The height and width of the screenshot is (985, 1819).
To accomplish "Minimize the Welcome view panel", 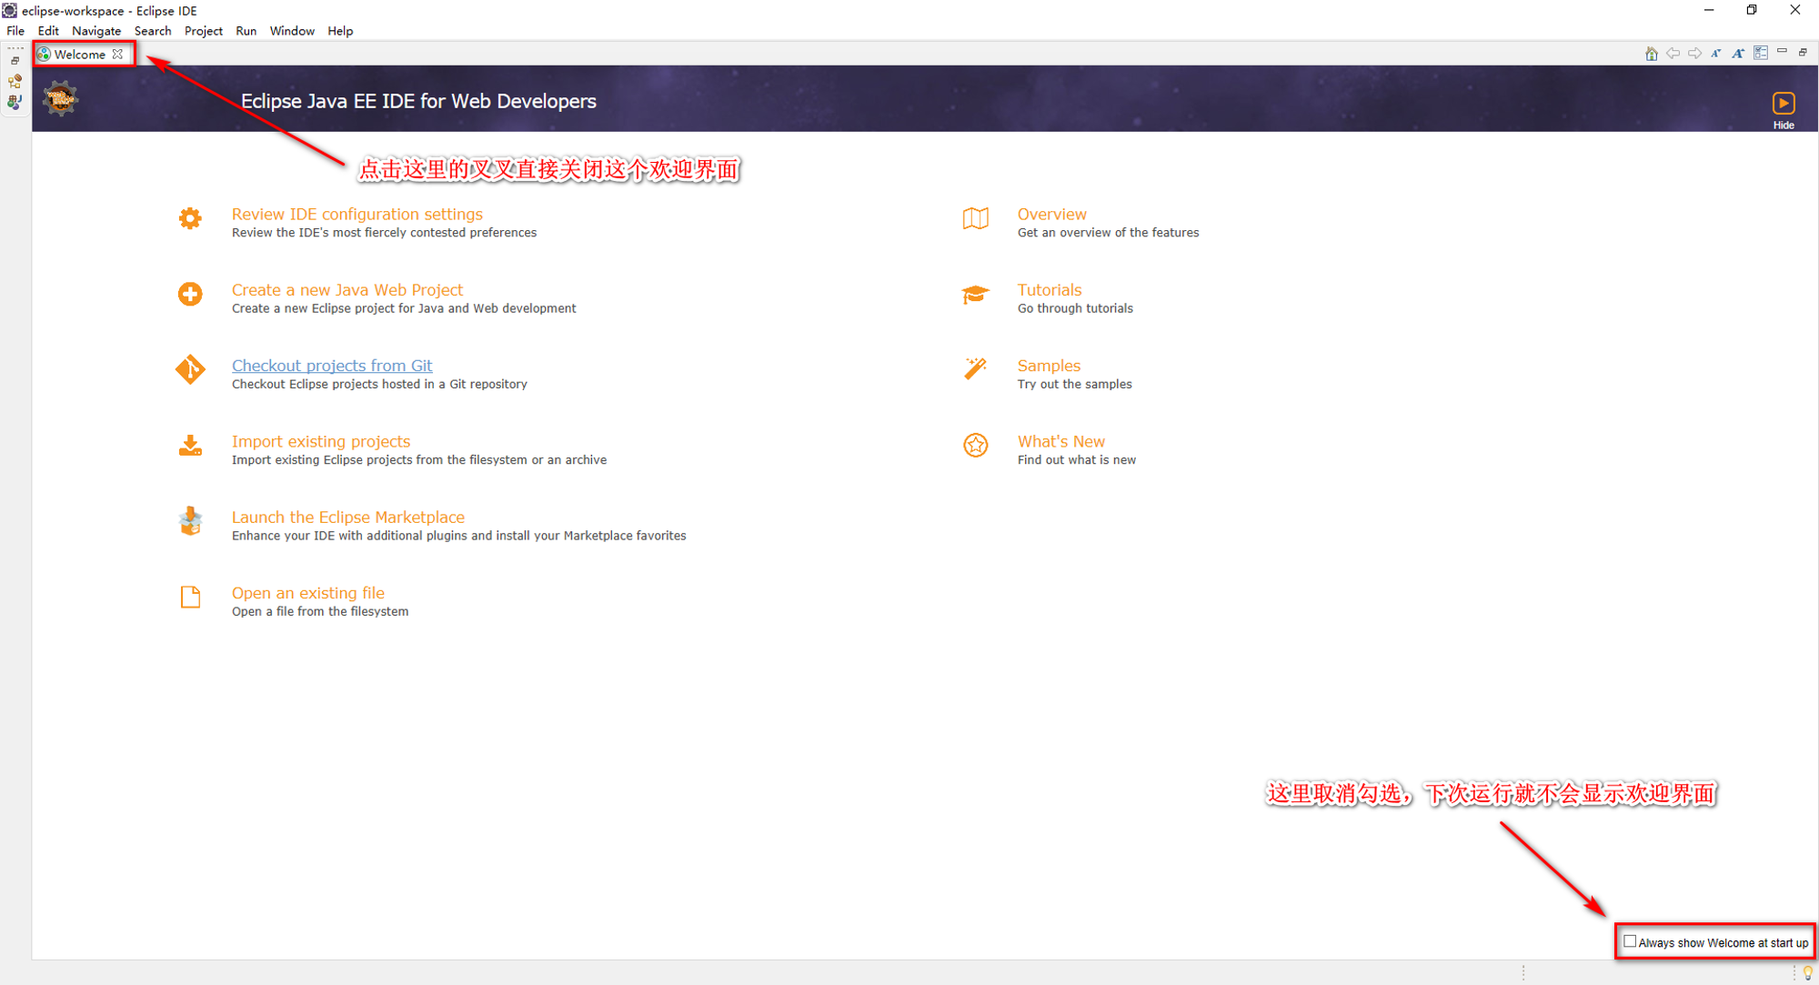I will click(1782, 52).
